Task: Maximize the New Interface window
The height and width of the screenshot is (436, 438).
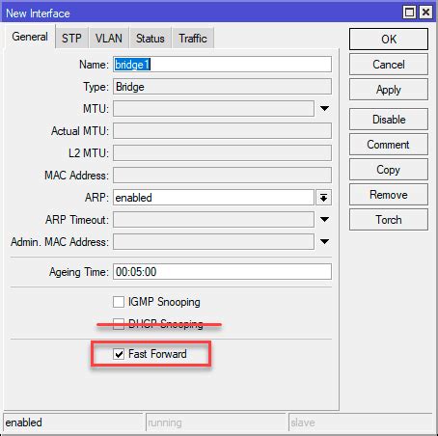Action: (409, 13)
